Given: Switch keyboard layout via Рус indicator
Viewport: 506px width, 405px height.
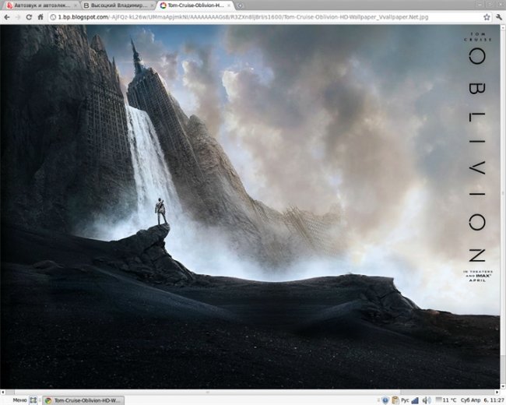Looking at the screenshot, I should click(x=404, y=400).
